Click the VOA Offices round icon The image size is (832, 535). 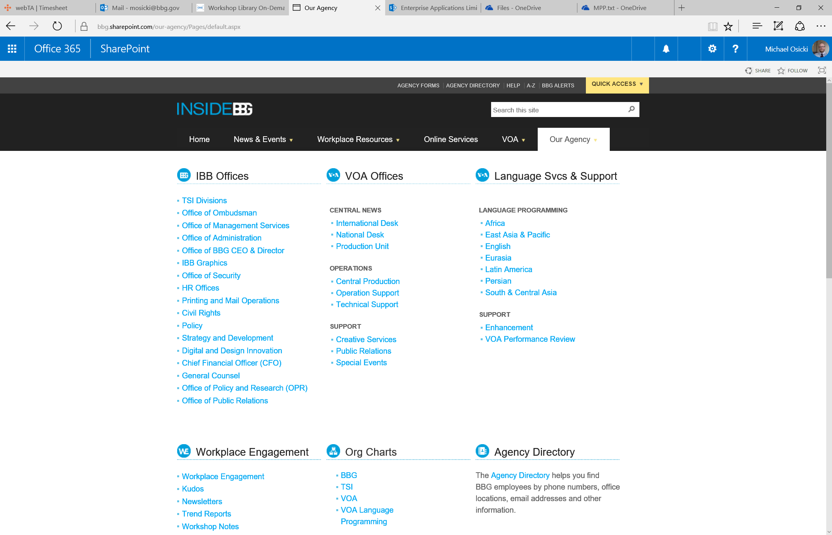click(333, 176)
